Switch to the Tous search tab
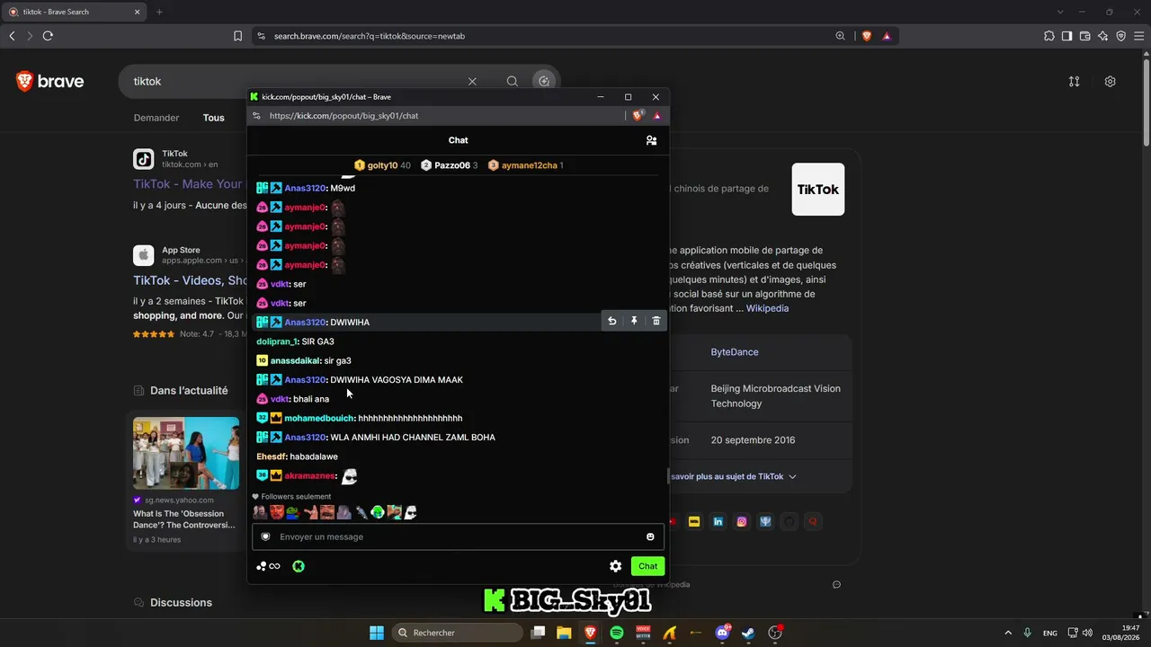Screen dimensions: 1151x647 pyautogui.click(x=213, y=118)
